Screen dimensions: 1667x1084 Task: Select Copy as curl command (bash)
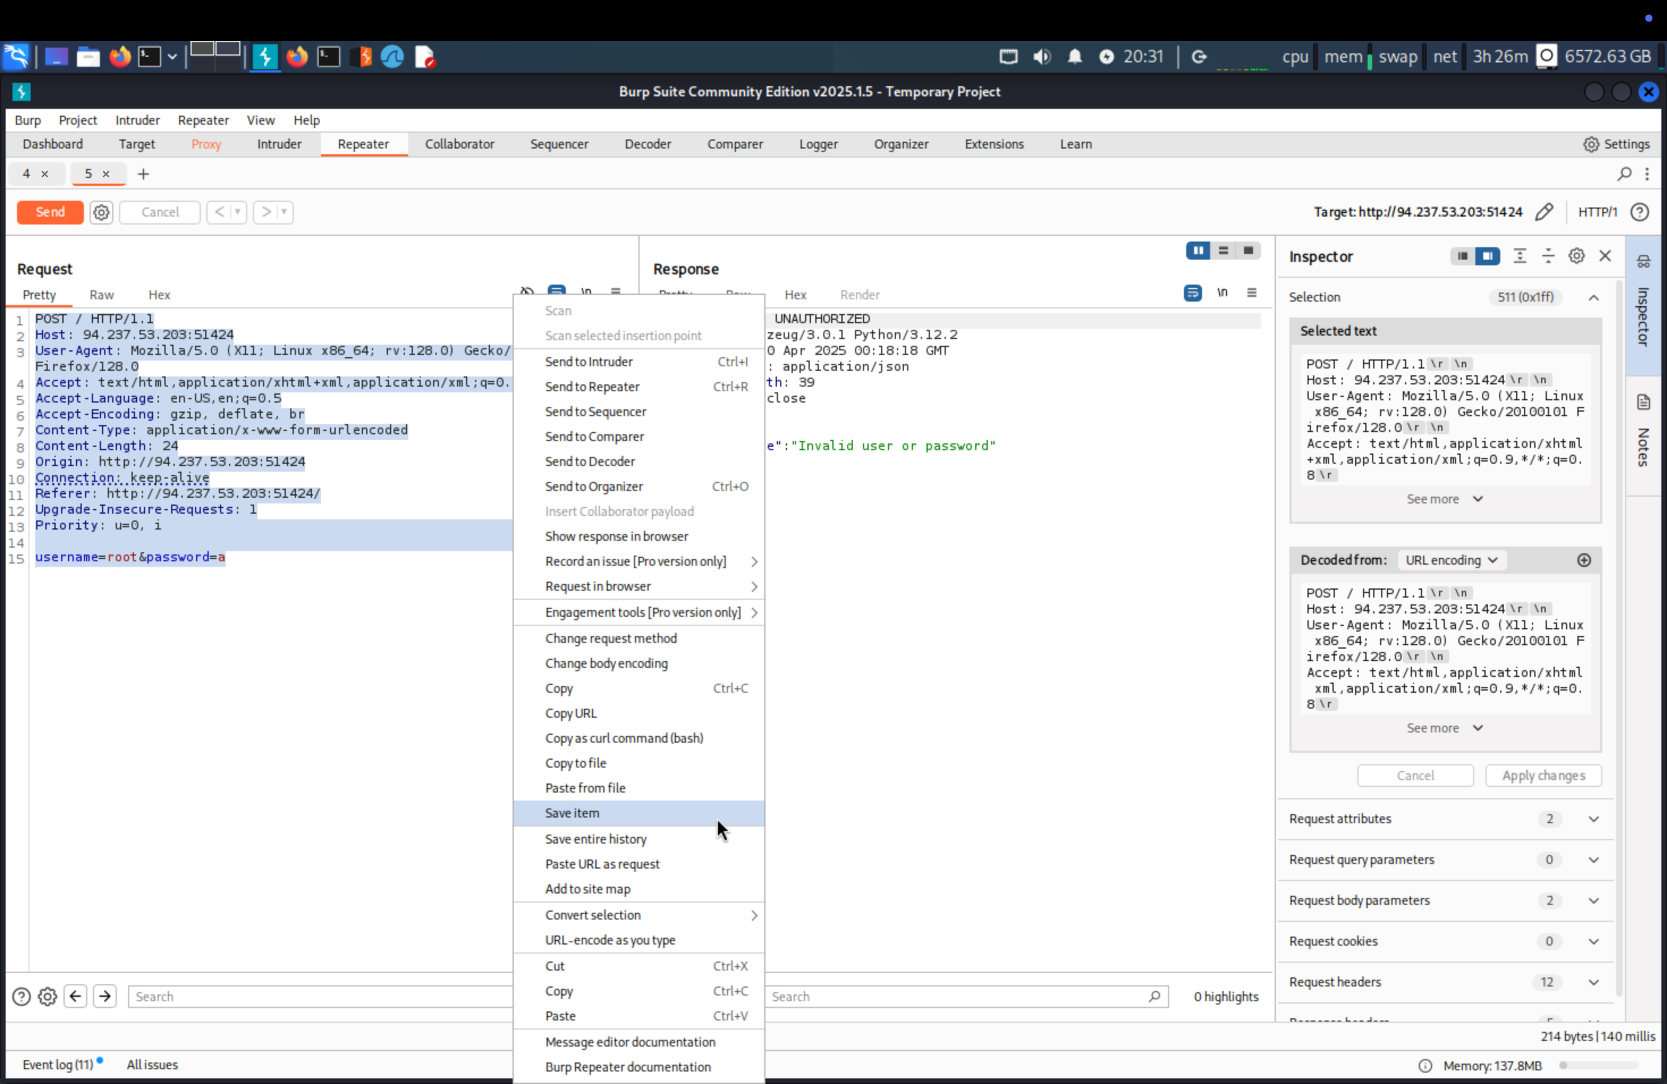point(638,738)
